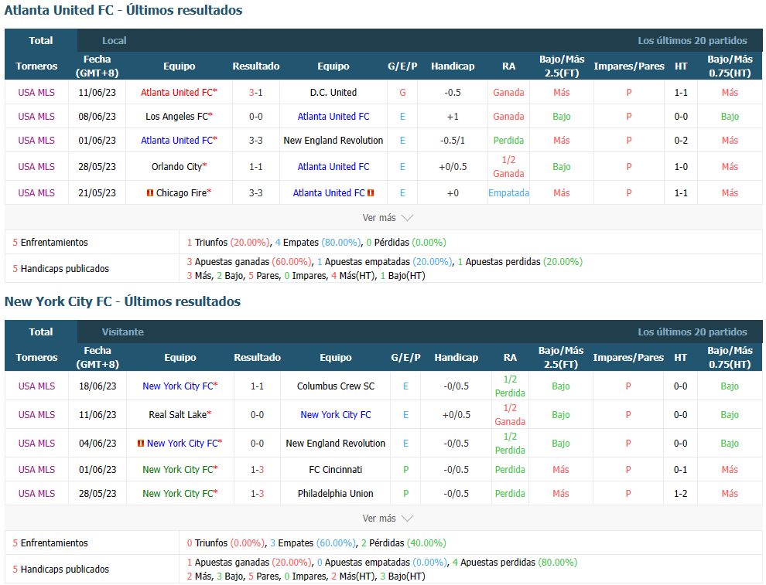Expand 'Ver más' under the Atlanta United results
This screenshot has width=766, height=585.
pos(388,218)
